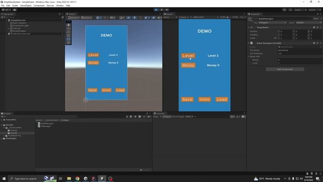Expand the Packages folder in Project

[2, 139]
